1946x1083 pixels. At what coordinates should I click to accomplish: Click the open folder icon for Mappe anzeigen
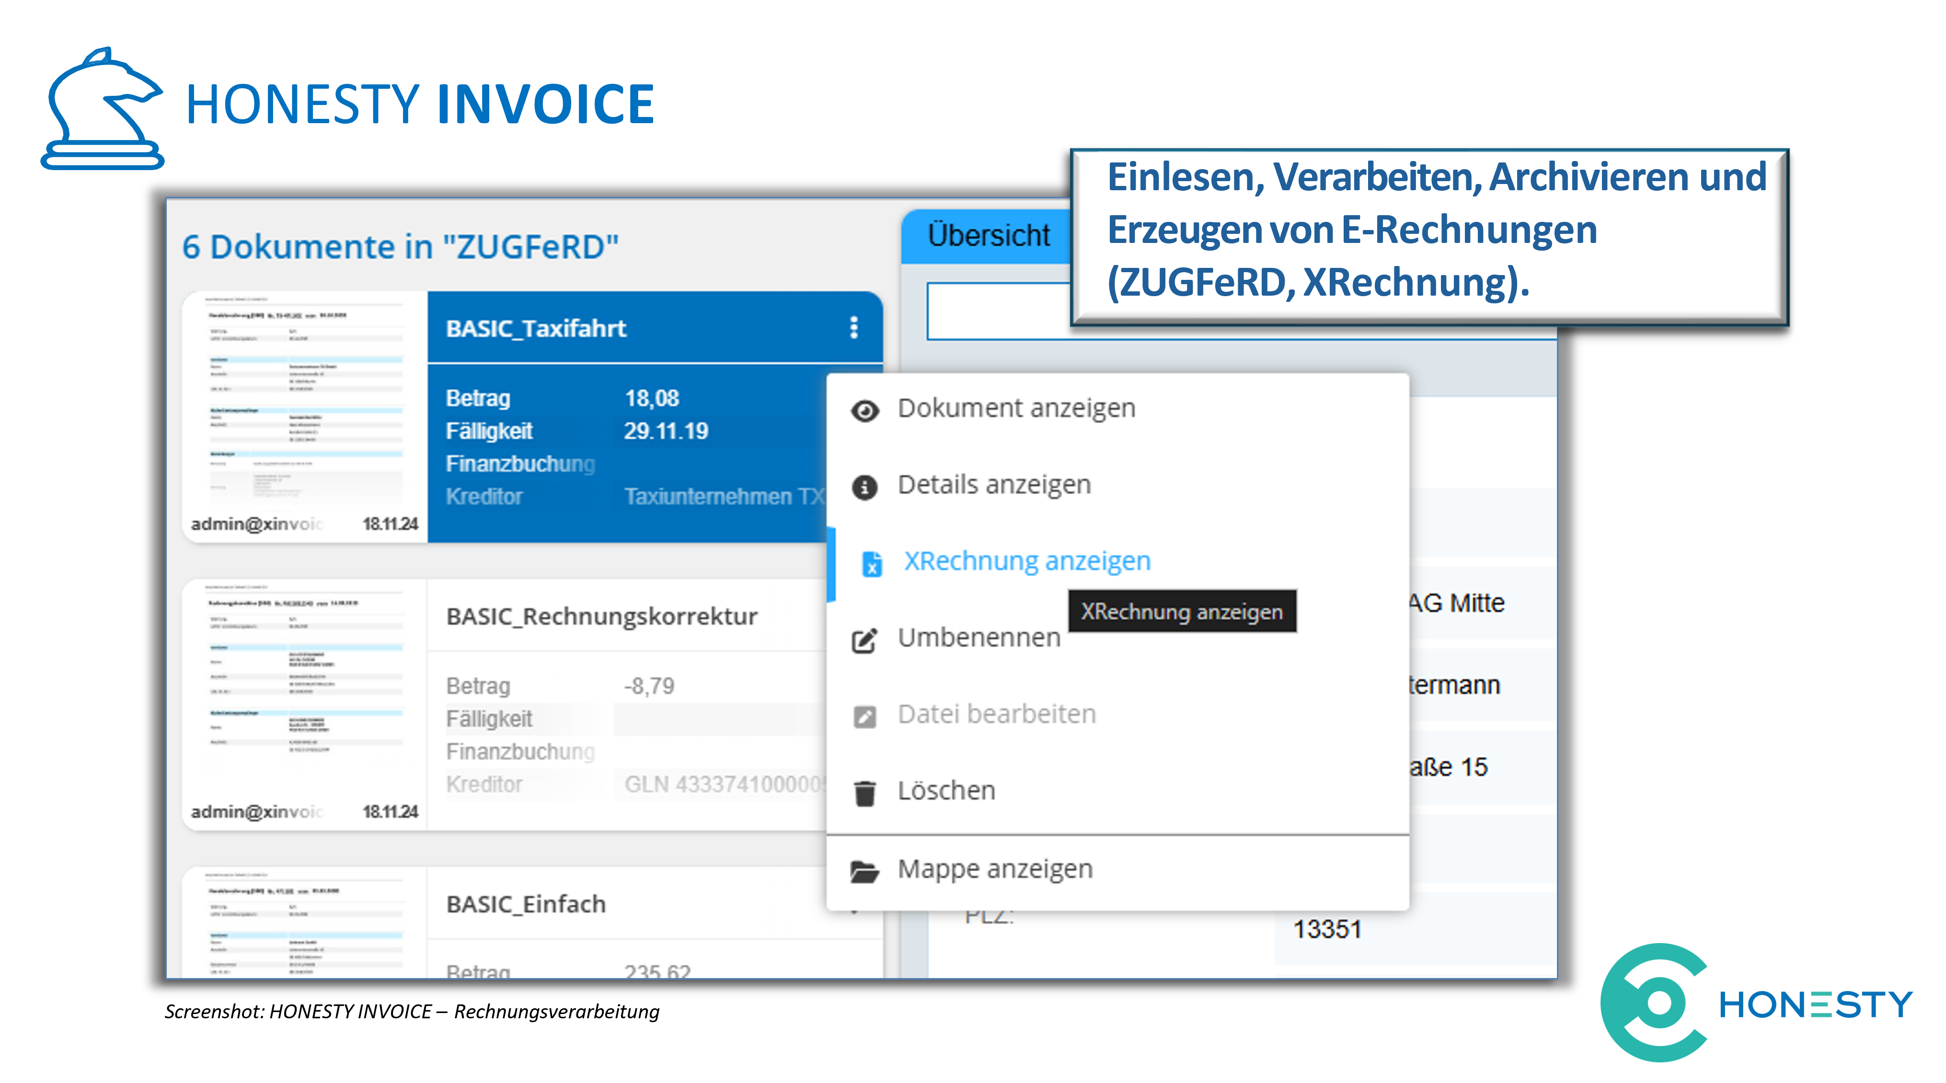pos(864,871)
